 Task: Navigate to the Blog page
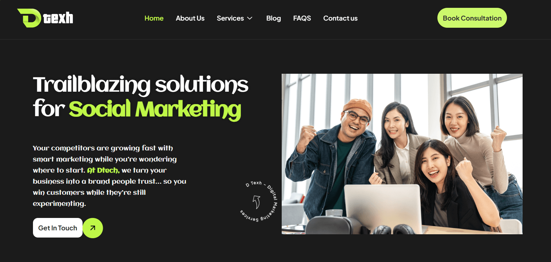[x=274, y=18]
